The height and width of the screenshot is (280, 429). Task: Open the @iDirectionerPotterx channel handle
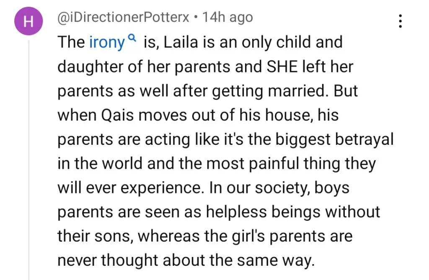(x=124, y=18)
